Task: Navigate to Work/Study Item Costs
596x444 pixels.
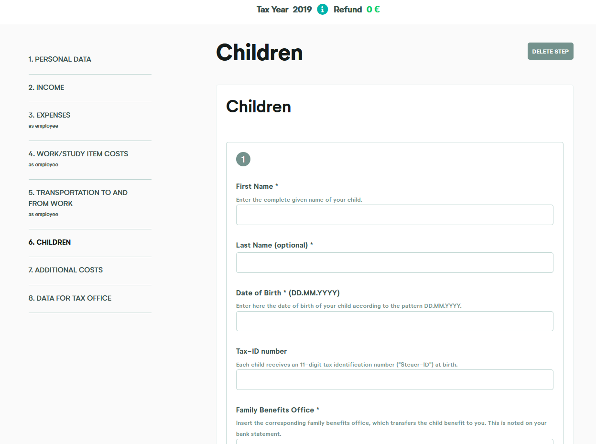Action: [x=78, y=154]
